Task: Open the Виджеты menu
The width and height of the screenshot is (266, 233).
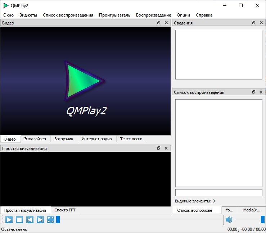Action: tap(28, 15)
